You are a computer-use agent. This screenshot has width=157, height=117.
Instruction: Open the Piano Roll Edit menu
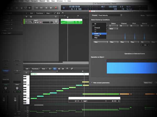point(28,69)
